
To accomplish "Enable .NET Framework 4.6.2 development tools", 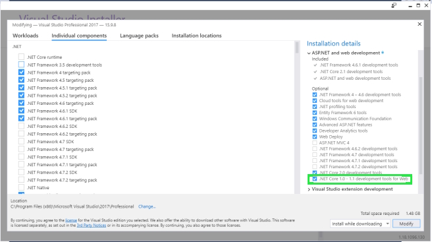I will (x=315, y=149).
